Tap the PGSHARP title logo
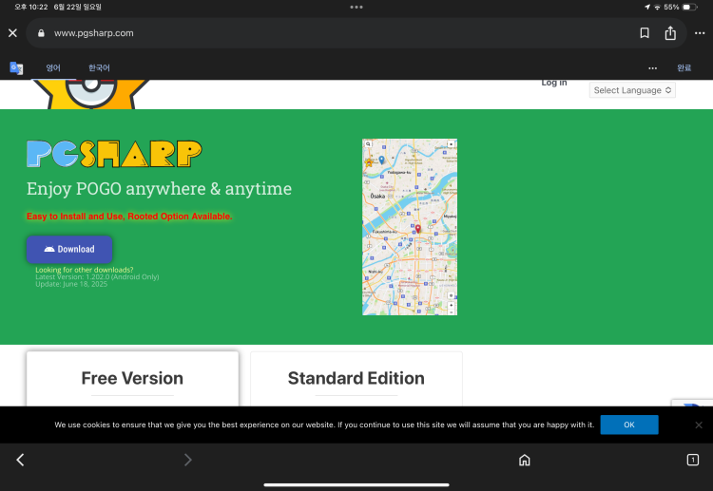The width and height of the screenshot is (713, 491). 114,154
